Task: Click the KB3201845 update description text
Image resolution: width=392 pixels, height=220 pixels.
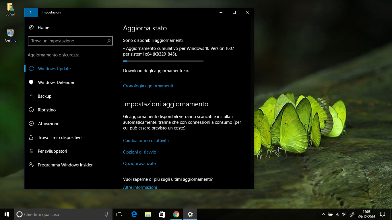Action: pyautogui.click(x=178, y=51)
